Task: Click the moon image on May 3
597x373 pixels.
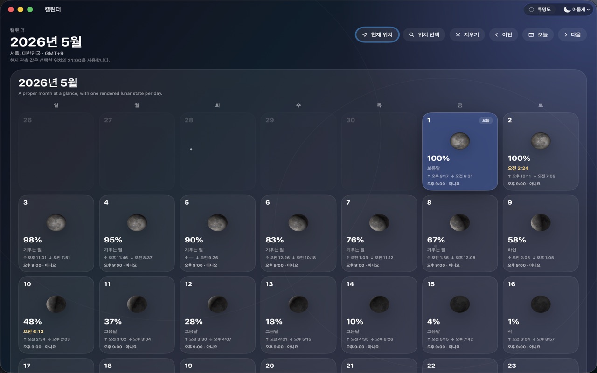Action: [x=56, y=223]
